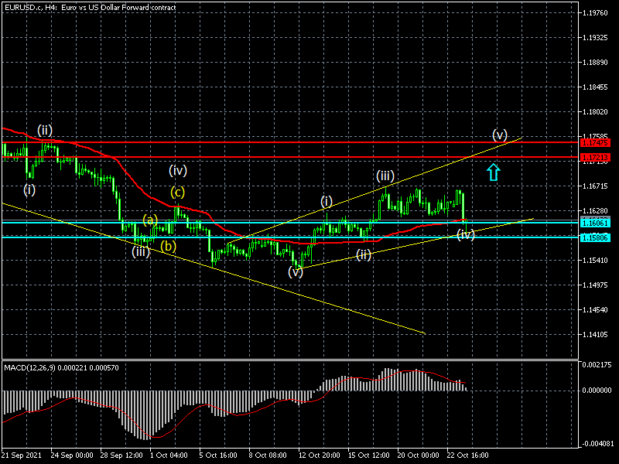
Task: Click the red 1.17213 price tag
Action: click(598, 157)
